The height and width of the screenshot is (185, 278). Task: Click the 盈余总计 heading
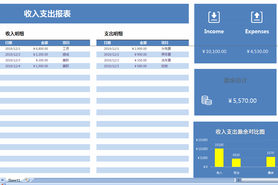click(235, 80)
